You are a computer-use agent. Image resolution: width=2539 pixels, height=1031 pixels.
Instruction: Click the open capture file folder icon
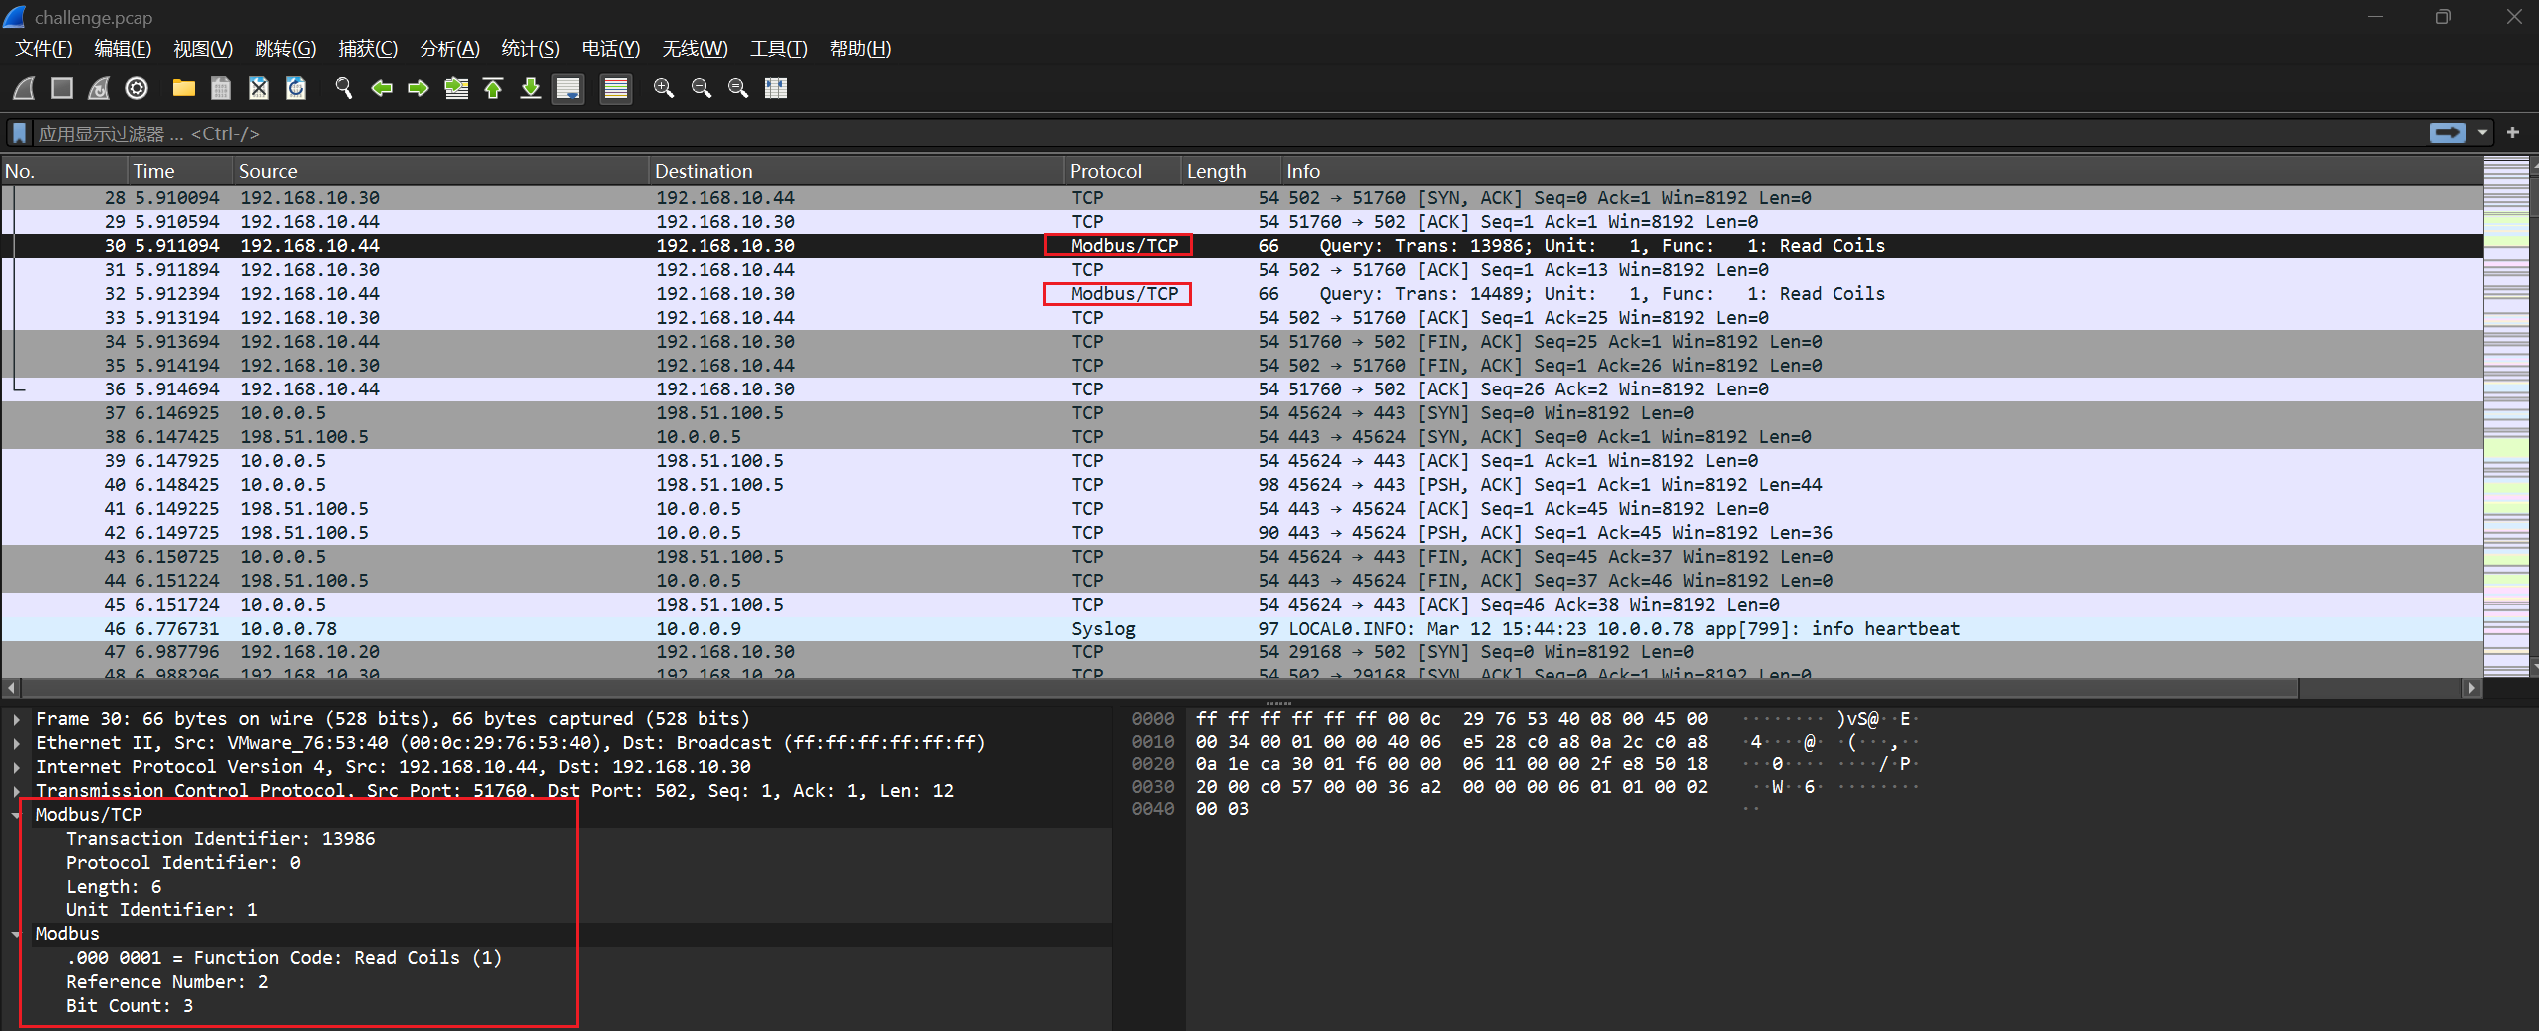pos(183,89)
